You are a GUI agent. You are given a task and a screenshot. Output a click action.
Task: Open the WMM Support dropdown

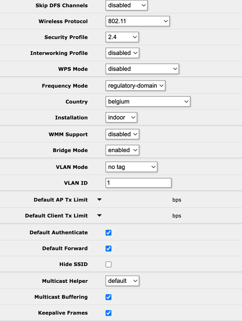pos(122,134)
